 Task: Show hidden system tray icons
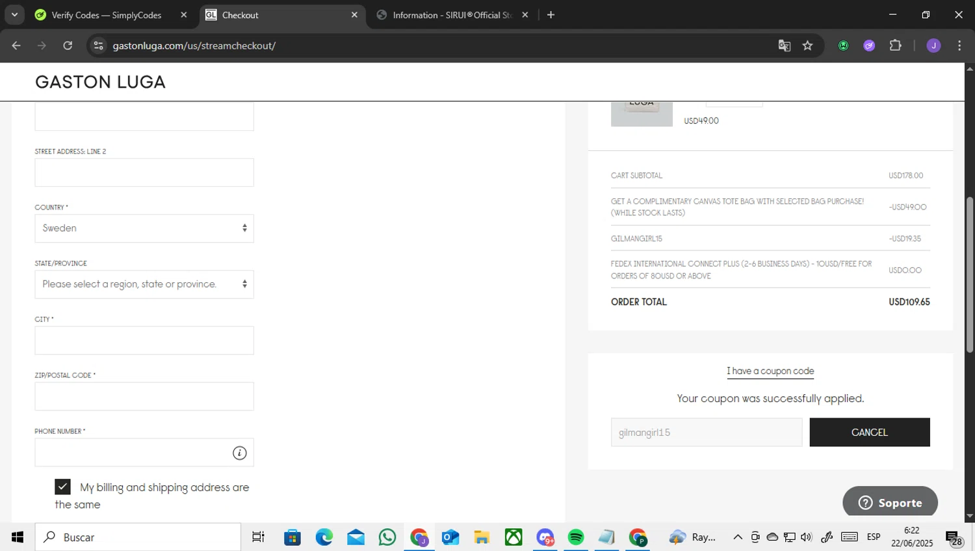738,537
